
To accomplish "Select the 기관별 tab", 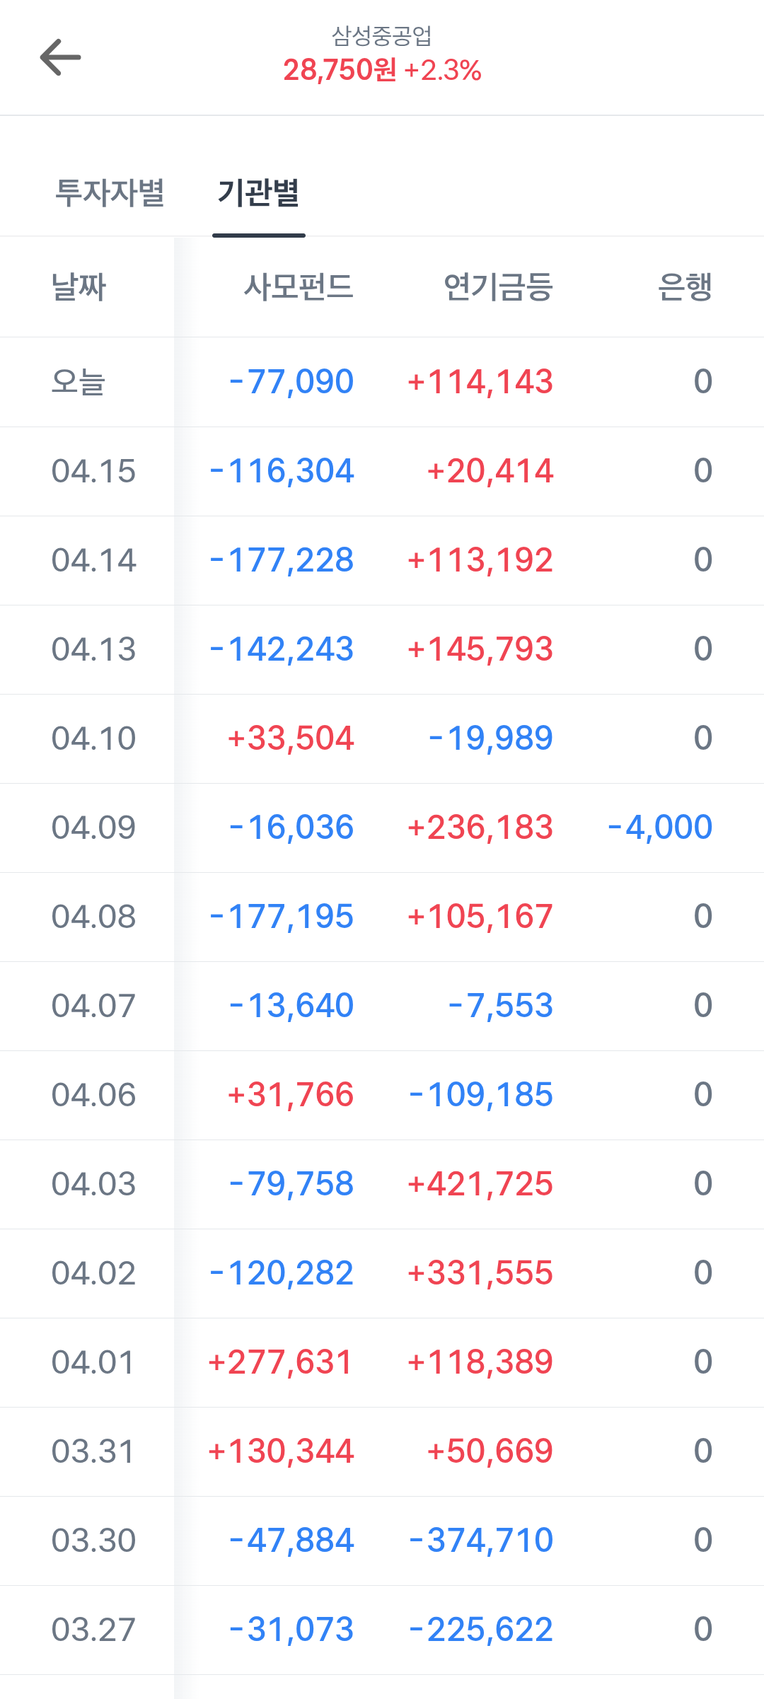I will (x=259, y=192).
